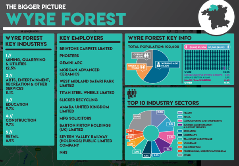The width and height of the screenshot is (239, 166).
Task: Click Titan Steel Wheels Limited
Action: click(x=87, y=93)
